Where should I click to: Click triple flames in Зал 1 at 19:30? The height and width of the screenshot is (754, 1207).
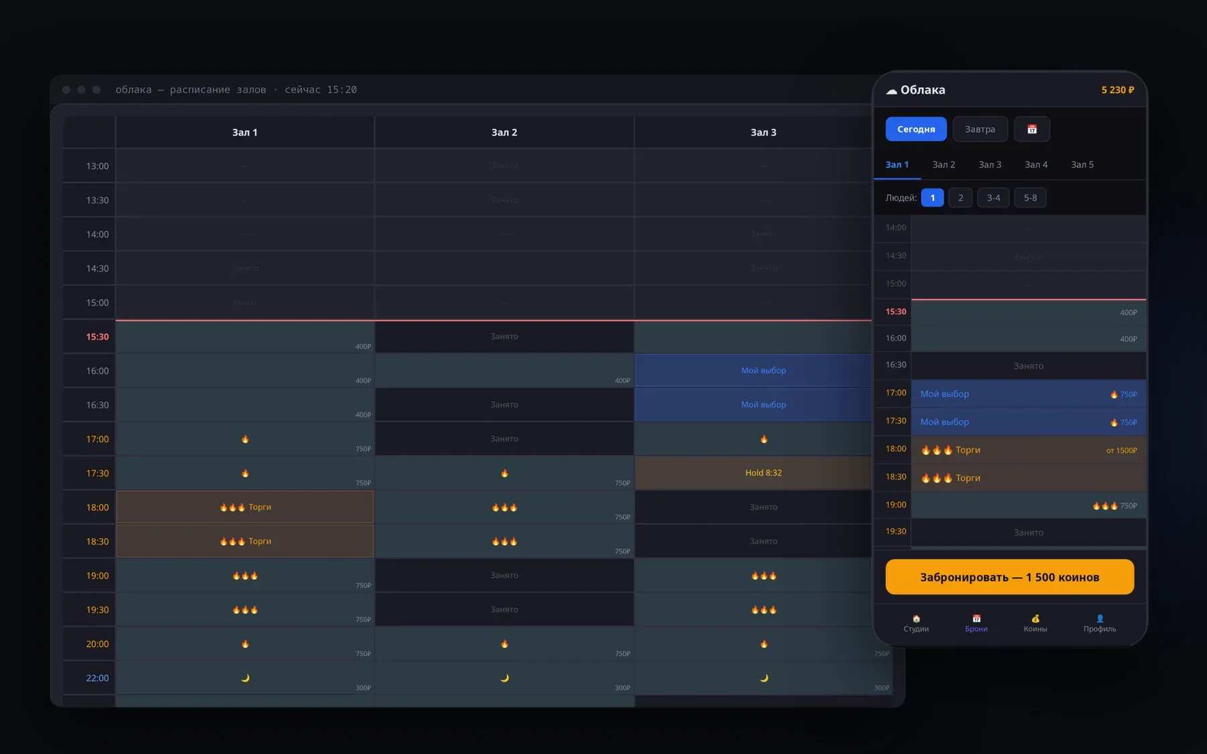point(245,610)
